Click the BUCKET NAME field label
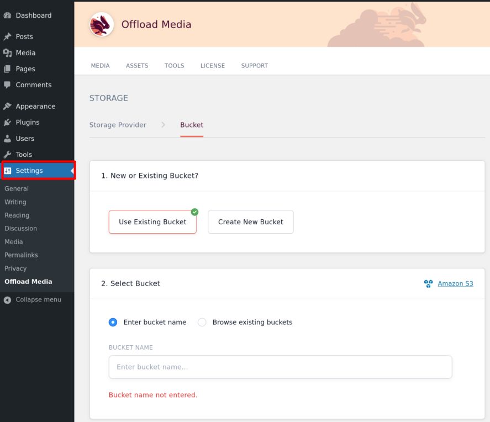This screenshot has width=490, height=422. tap(130, 347)
